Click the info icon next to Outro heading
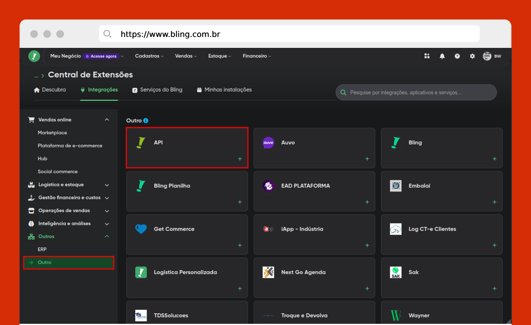531x325 pixels. pos(146,121)
